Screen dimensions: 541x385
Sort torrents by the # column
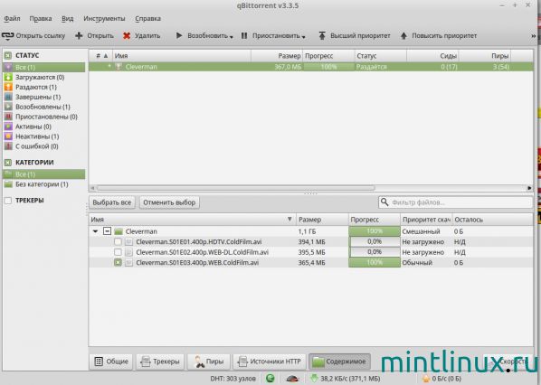click(101, 55)
